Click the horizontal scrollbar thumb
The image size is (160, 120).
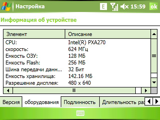click(x=74, y=90)
